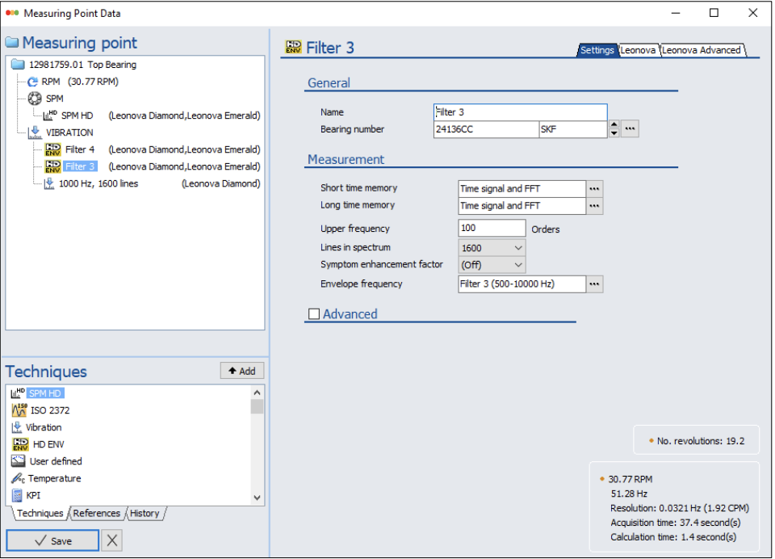Expand the Symptom enhancement factor dropdown

click(x=492, y=265)
